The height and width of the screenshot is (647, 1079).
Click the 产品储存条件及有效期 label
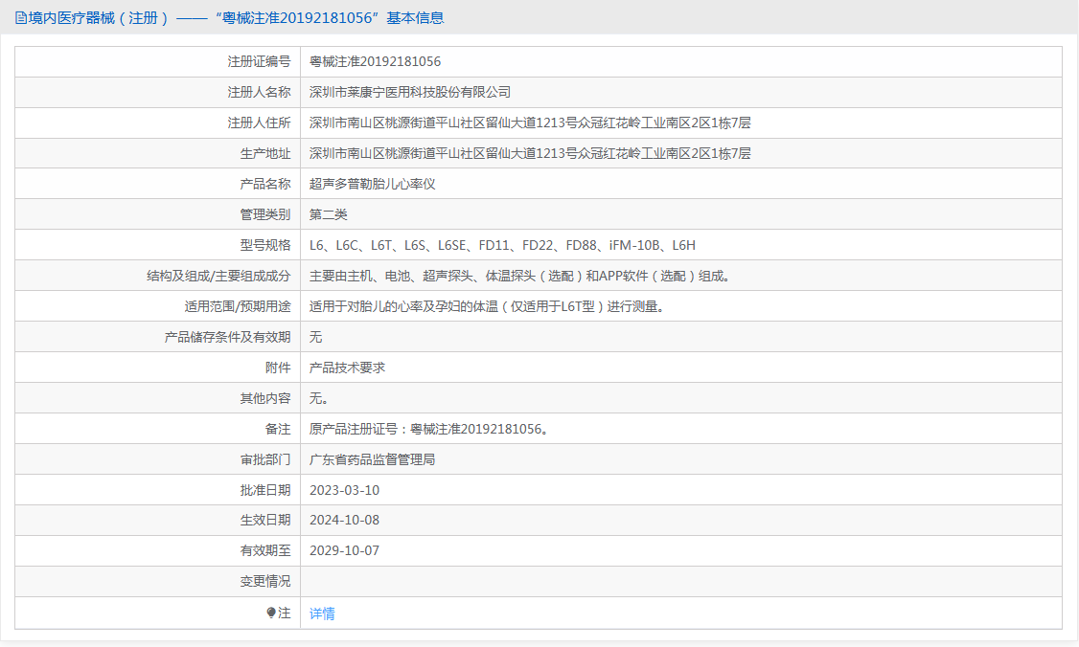click(x=227, y=337)
